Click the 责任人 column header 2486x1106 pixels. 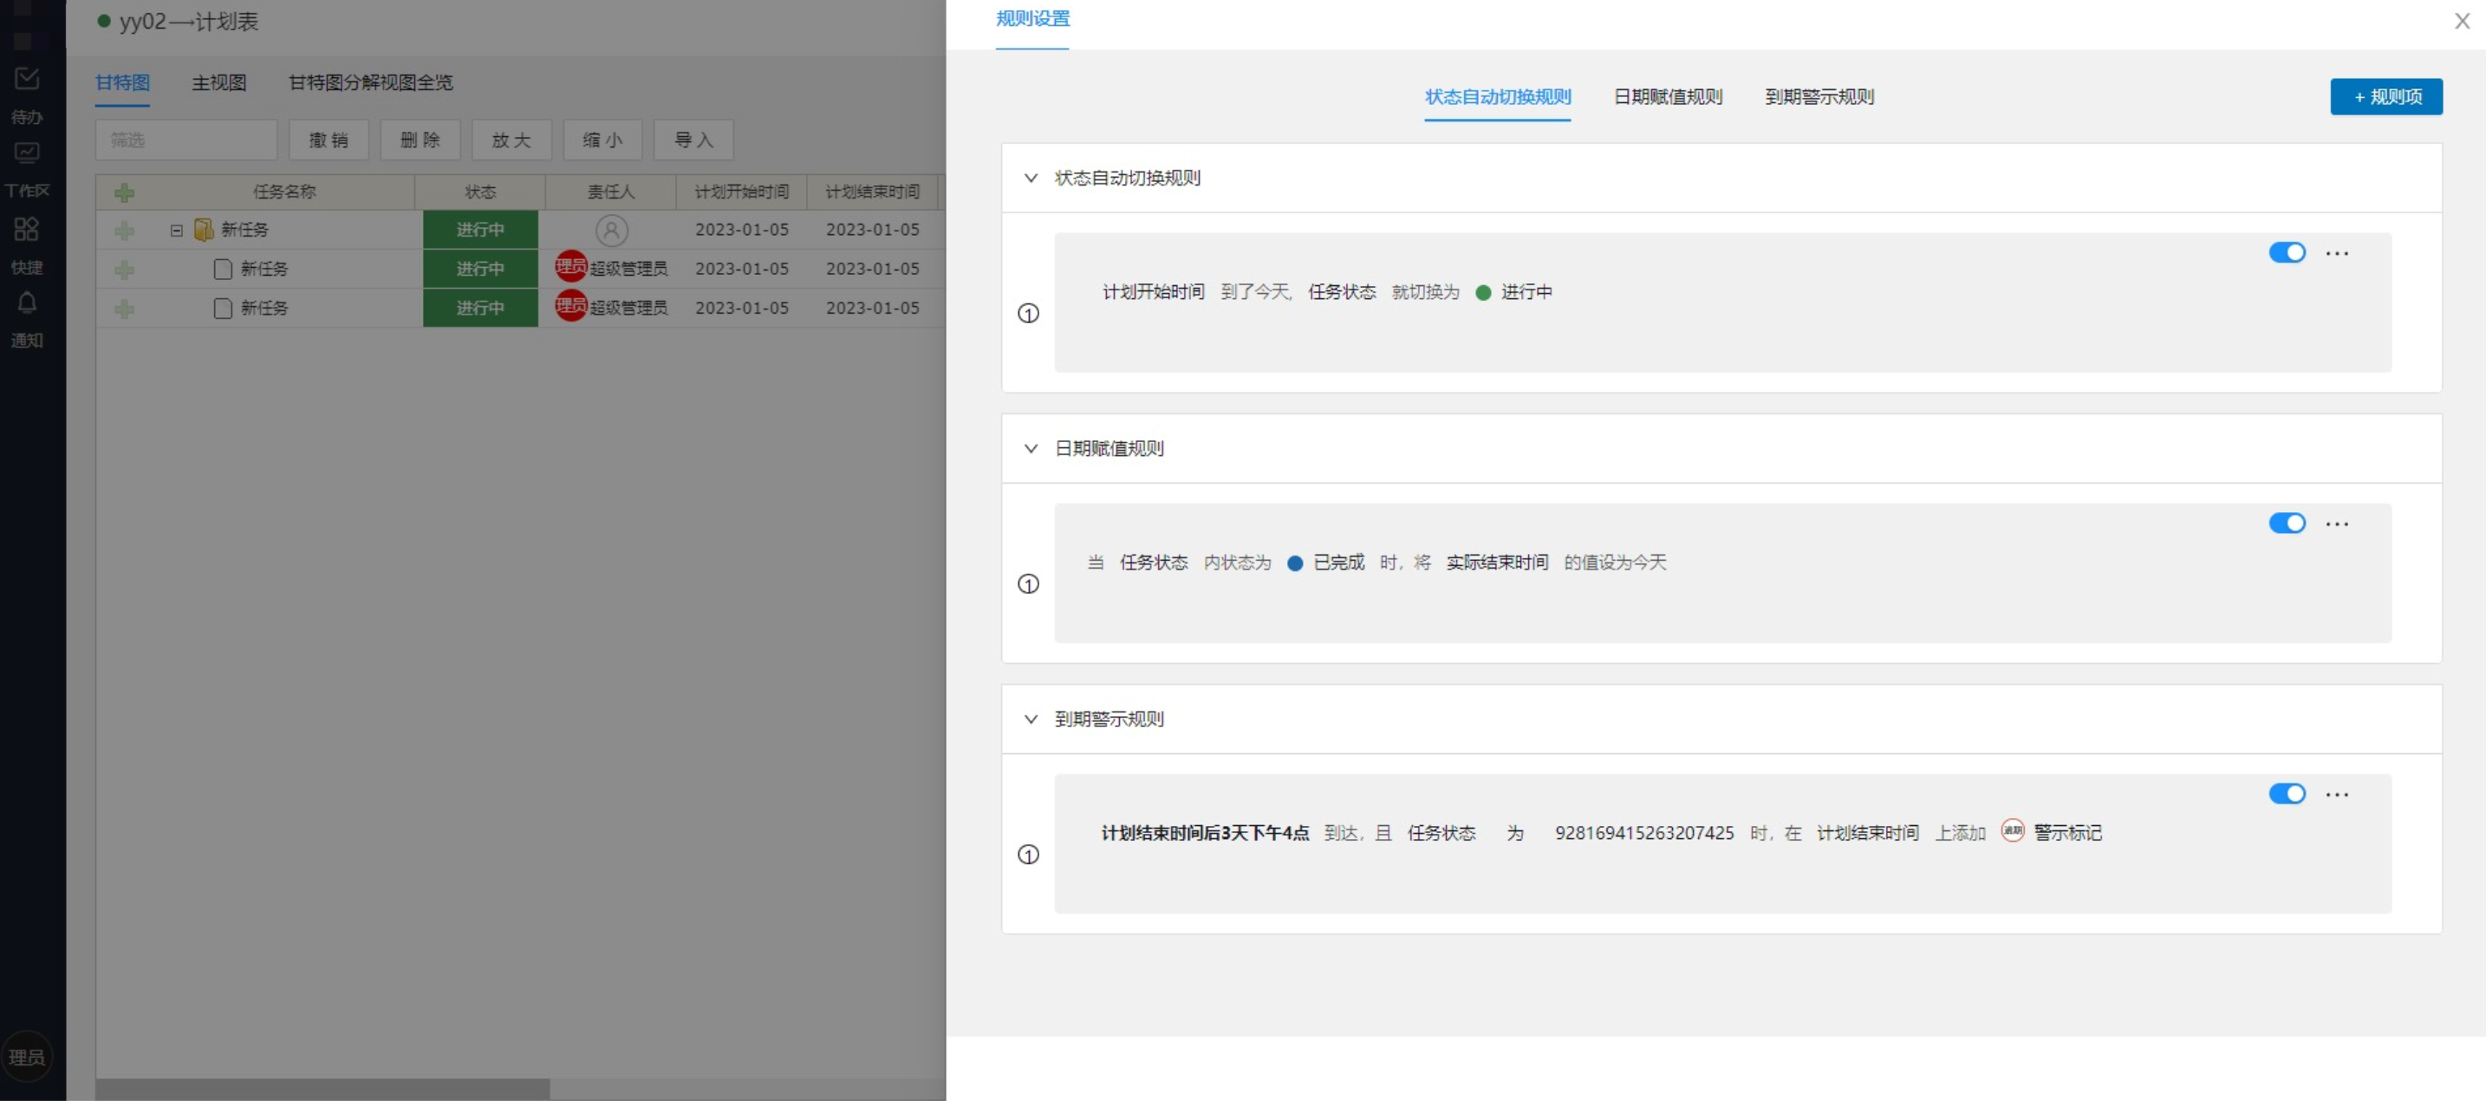[611, 192]
